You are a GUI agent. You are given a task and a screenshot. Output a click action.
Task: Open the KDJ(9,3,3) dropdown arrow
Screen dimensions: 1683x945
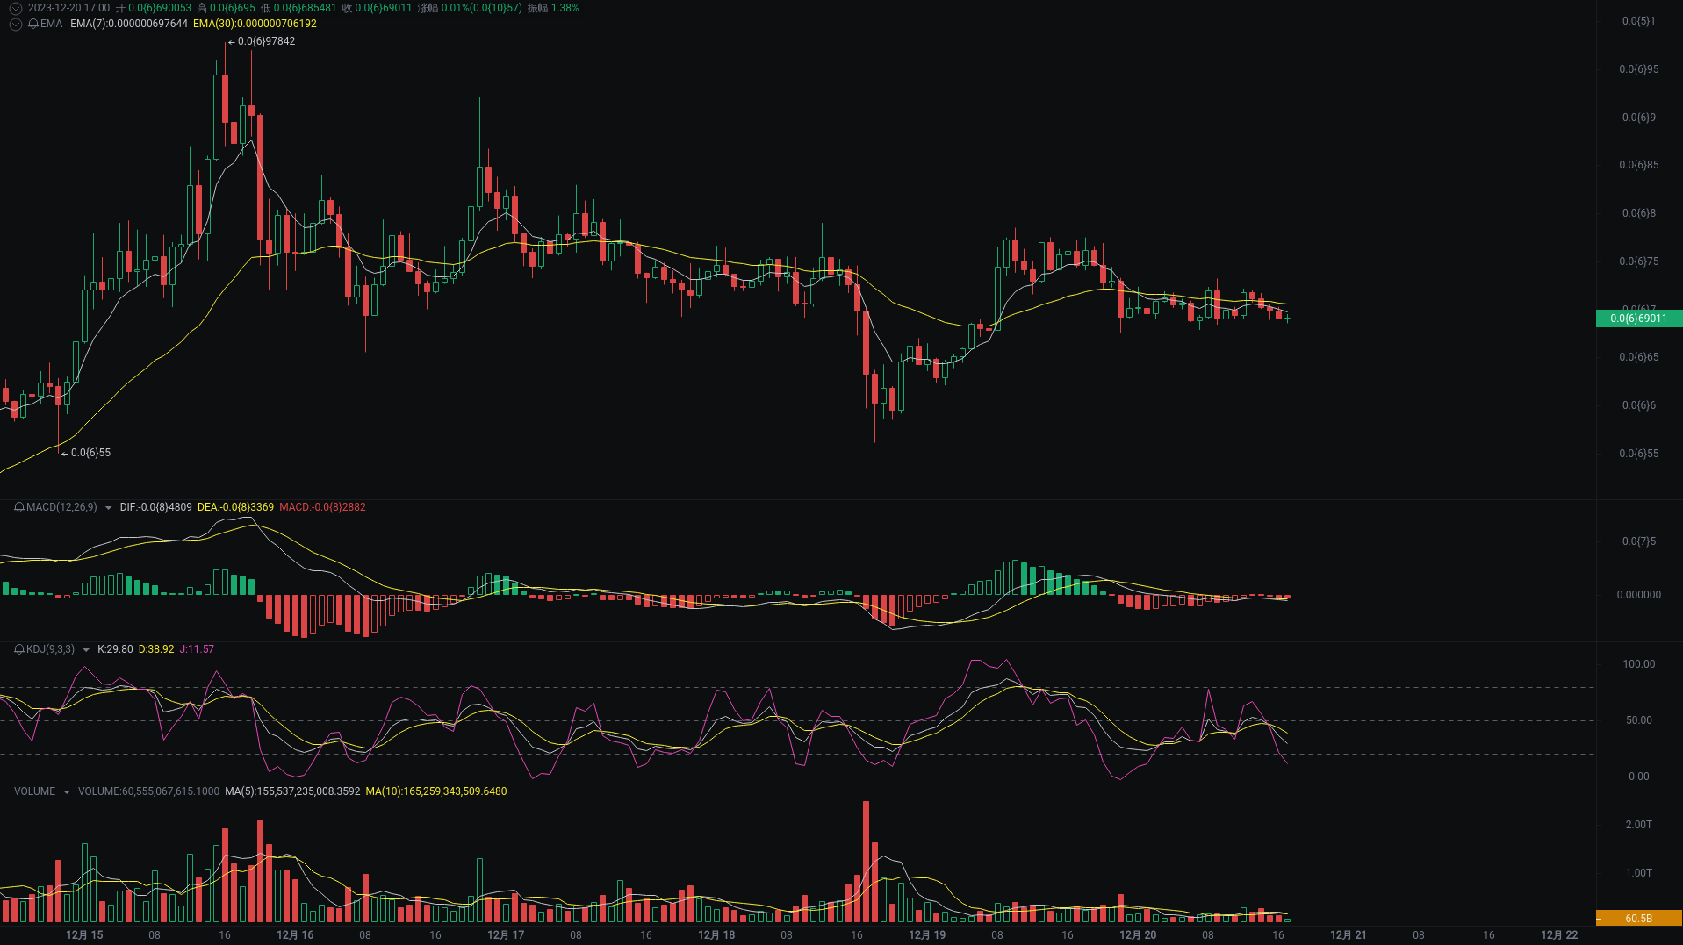coord(85,649)
